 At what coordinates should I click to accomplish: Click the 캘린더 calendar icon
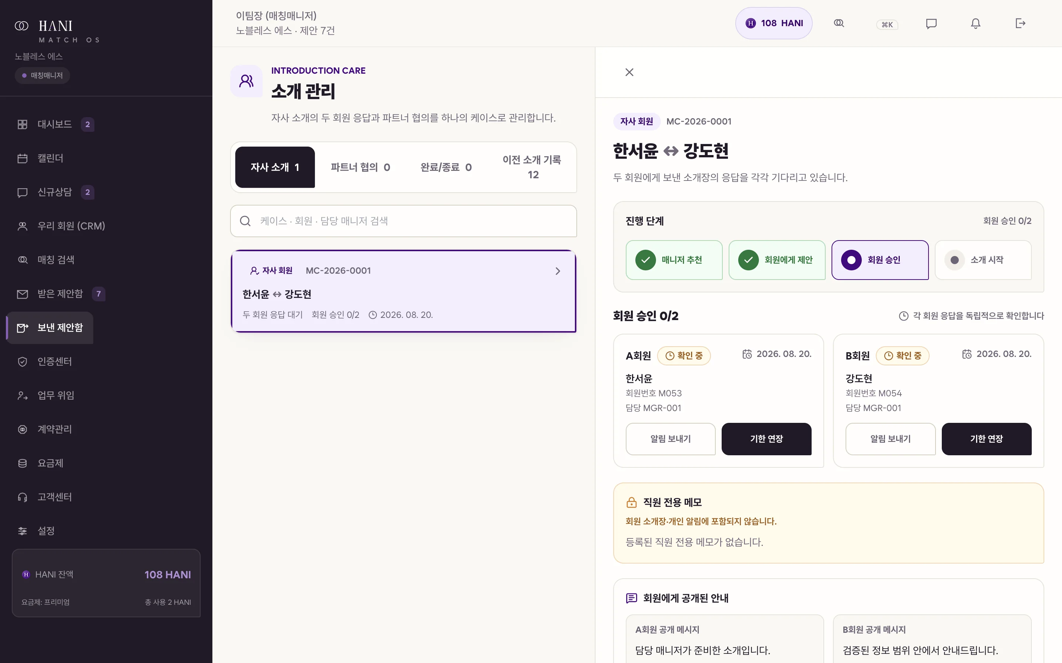22,158
